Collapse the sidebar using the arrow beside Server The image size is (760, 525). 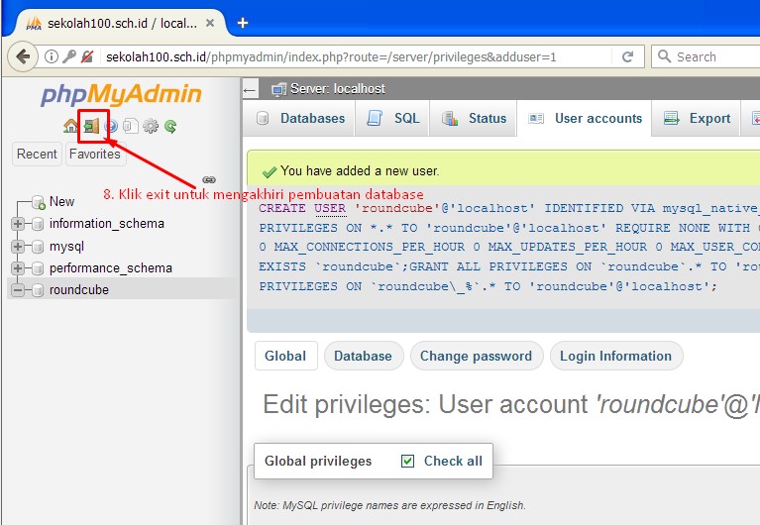coord(250,89)
